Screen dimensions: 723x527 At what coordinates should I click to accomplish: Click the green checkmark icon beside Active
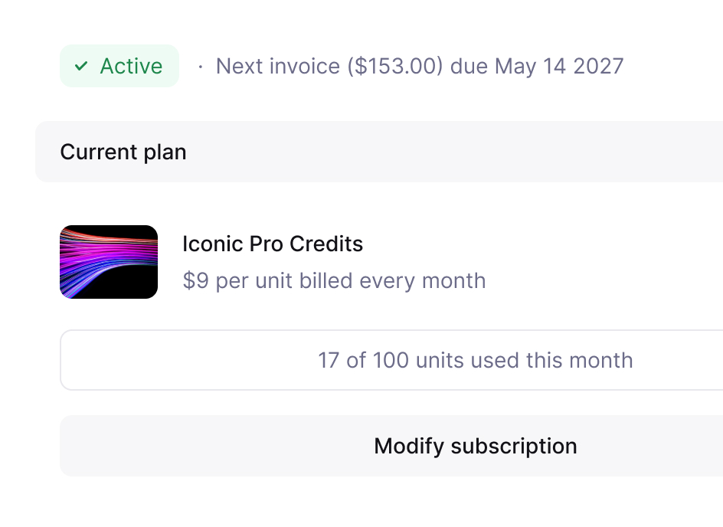[x=81, y=66]
